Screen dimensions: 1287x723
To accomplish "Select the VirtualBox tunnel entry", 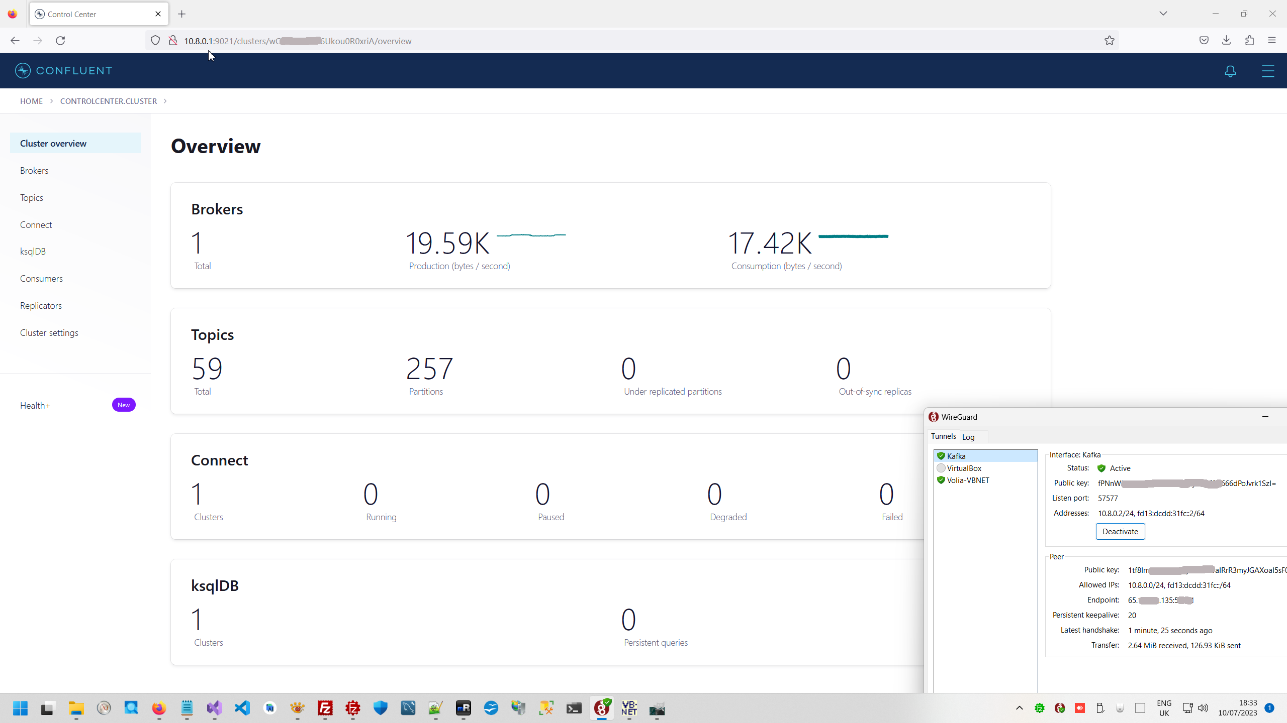I will pyautogui.click(x=964, y=468).
